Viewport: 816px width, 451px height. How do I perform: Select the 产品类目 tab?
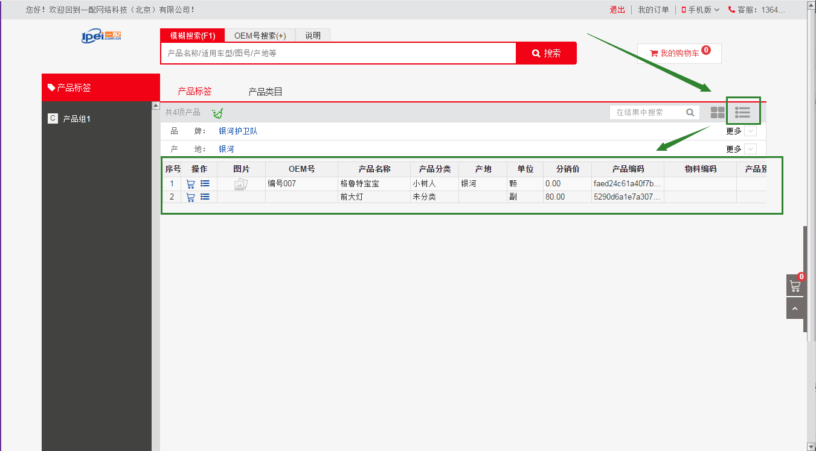(x=265, y=92)
